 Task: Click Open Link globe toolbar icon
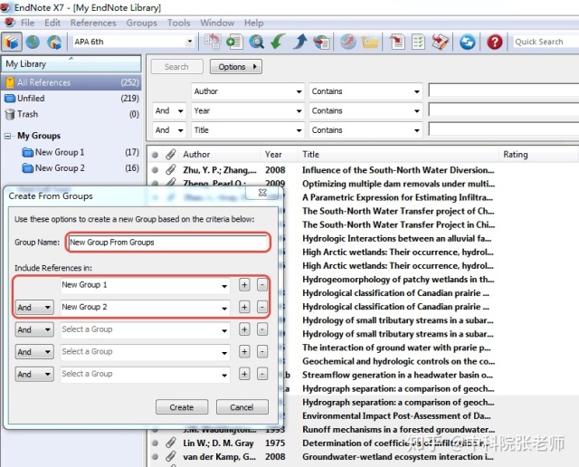click(x=348, y=42)
